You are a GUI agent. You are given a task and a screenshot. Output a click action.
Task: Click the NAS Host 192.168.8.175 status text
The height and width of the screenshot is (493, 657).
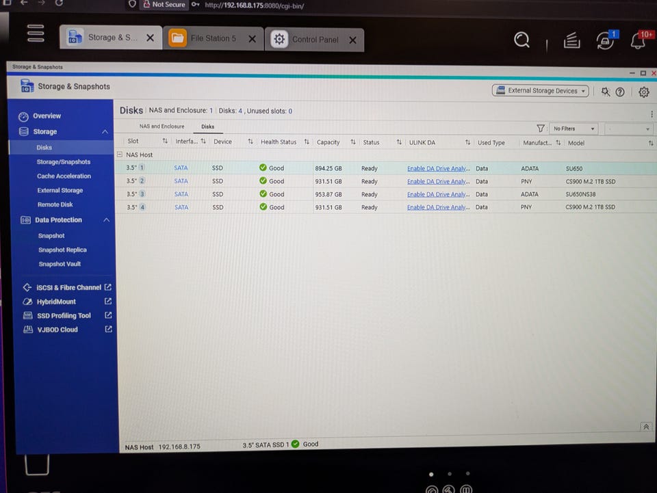click(x=163, y=447)
